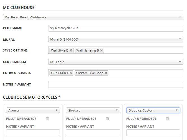
Task: Check Fully Upgraded for the Shotaro
Action: 107,119
